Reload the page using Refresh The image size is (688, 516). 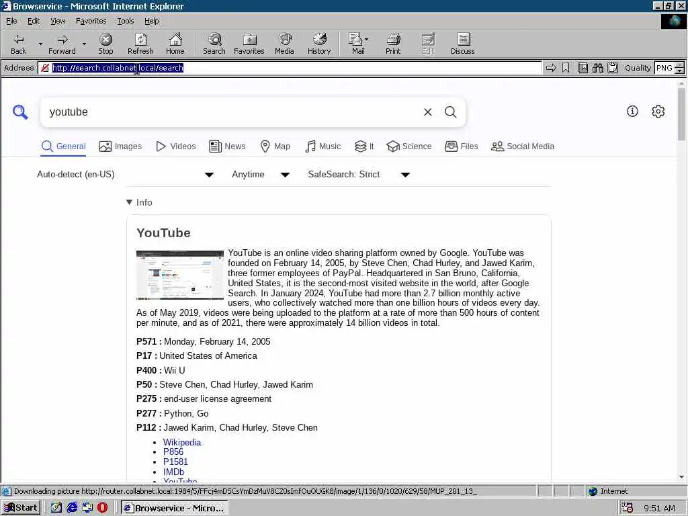click(x=140, y=44)
